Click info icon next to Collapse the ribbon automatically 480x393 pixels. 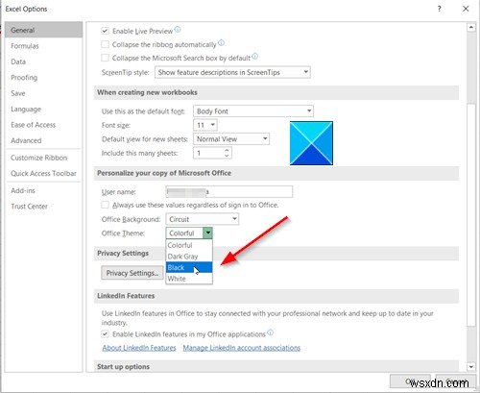221,42
